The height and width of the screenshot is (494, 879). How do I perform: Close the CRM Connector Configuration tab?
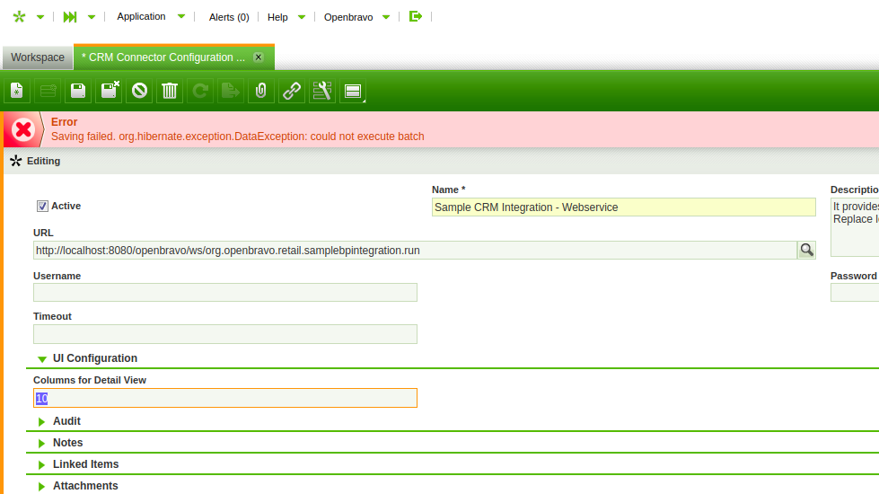pyautogui.click(x=259, y=57)
